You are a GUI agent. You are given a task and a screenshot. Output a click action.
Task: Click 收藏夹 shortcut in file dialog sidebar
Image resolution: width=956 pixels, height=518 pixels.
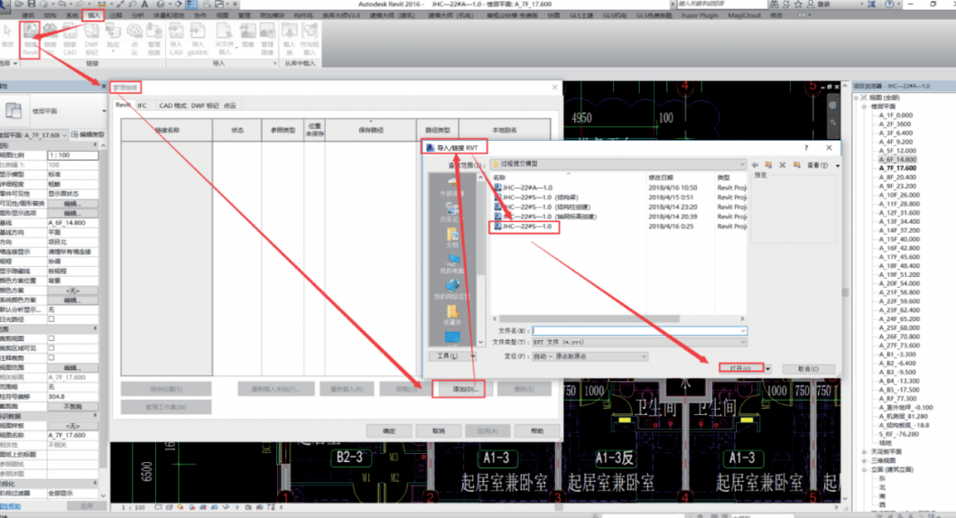(x=451, y=316)
